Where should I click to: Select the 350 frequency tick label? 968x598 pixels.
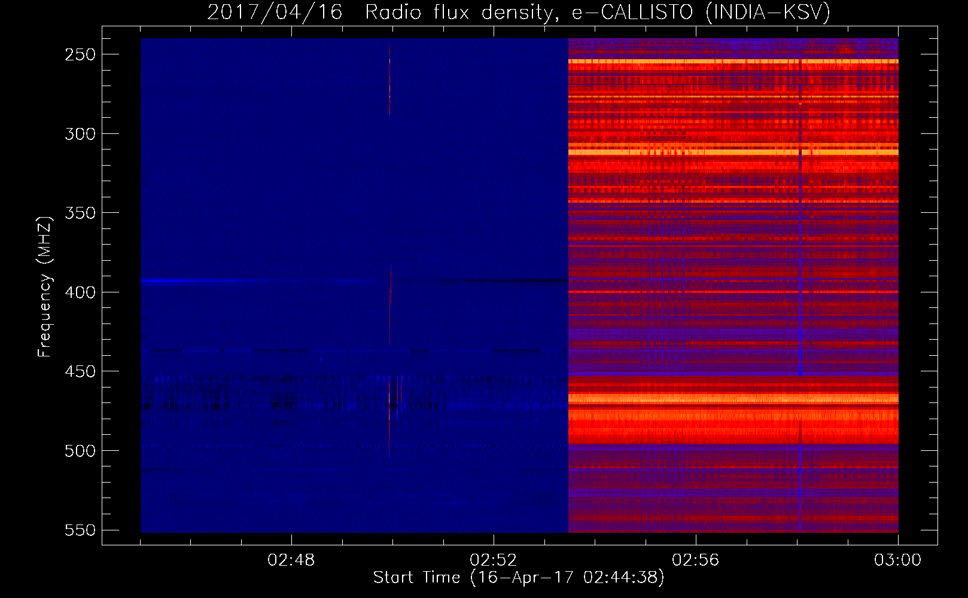point(80,213)
